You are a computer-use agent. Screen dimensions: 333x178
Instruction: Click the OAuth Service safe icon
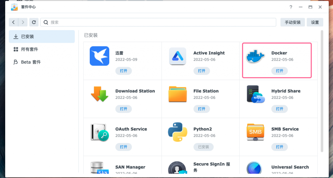[100, 132]
